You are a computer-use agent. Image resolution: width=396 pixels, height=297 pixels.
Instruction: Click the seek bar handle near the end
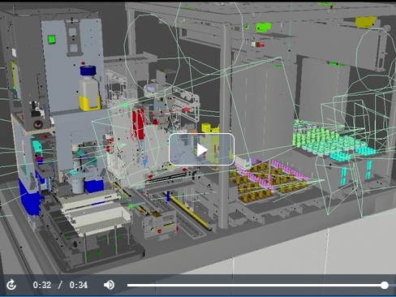tap(385, 285)
